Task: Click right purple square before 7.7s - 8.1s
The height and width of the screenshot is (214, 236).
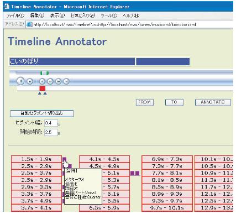Action: 137,173
